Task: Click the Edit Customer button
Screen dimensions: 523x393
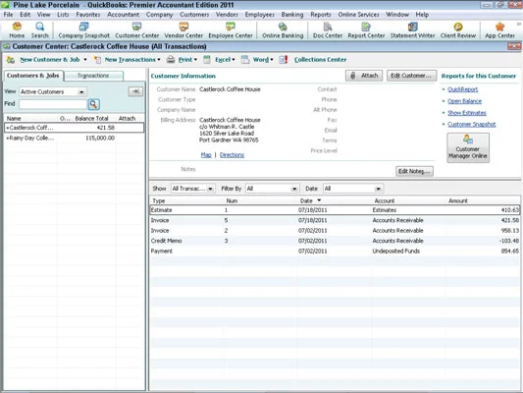Action: 411,76
